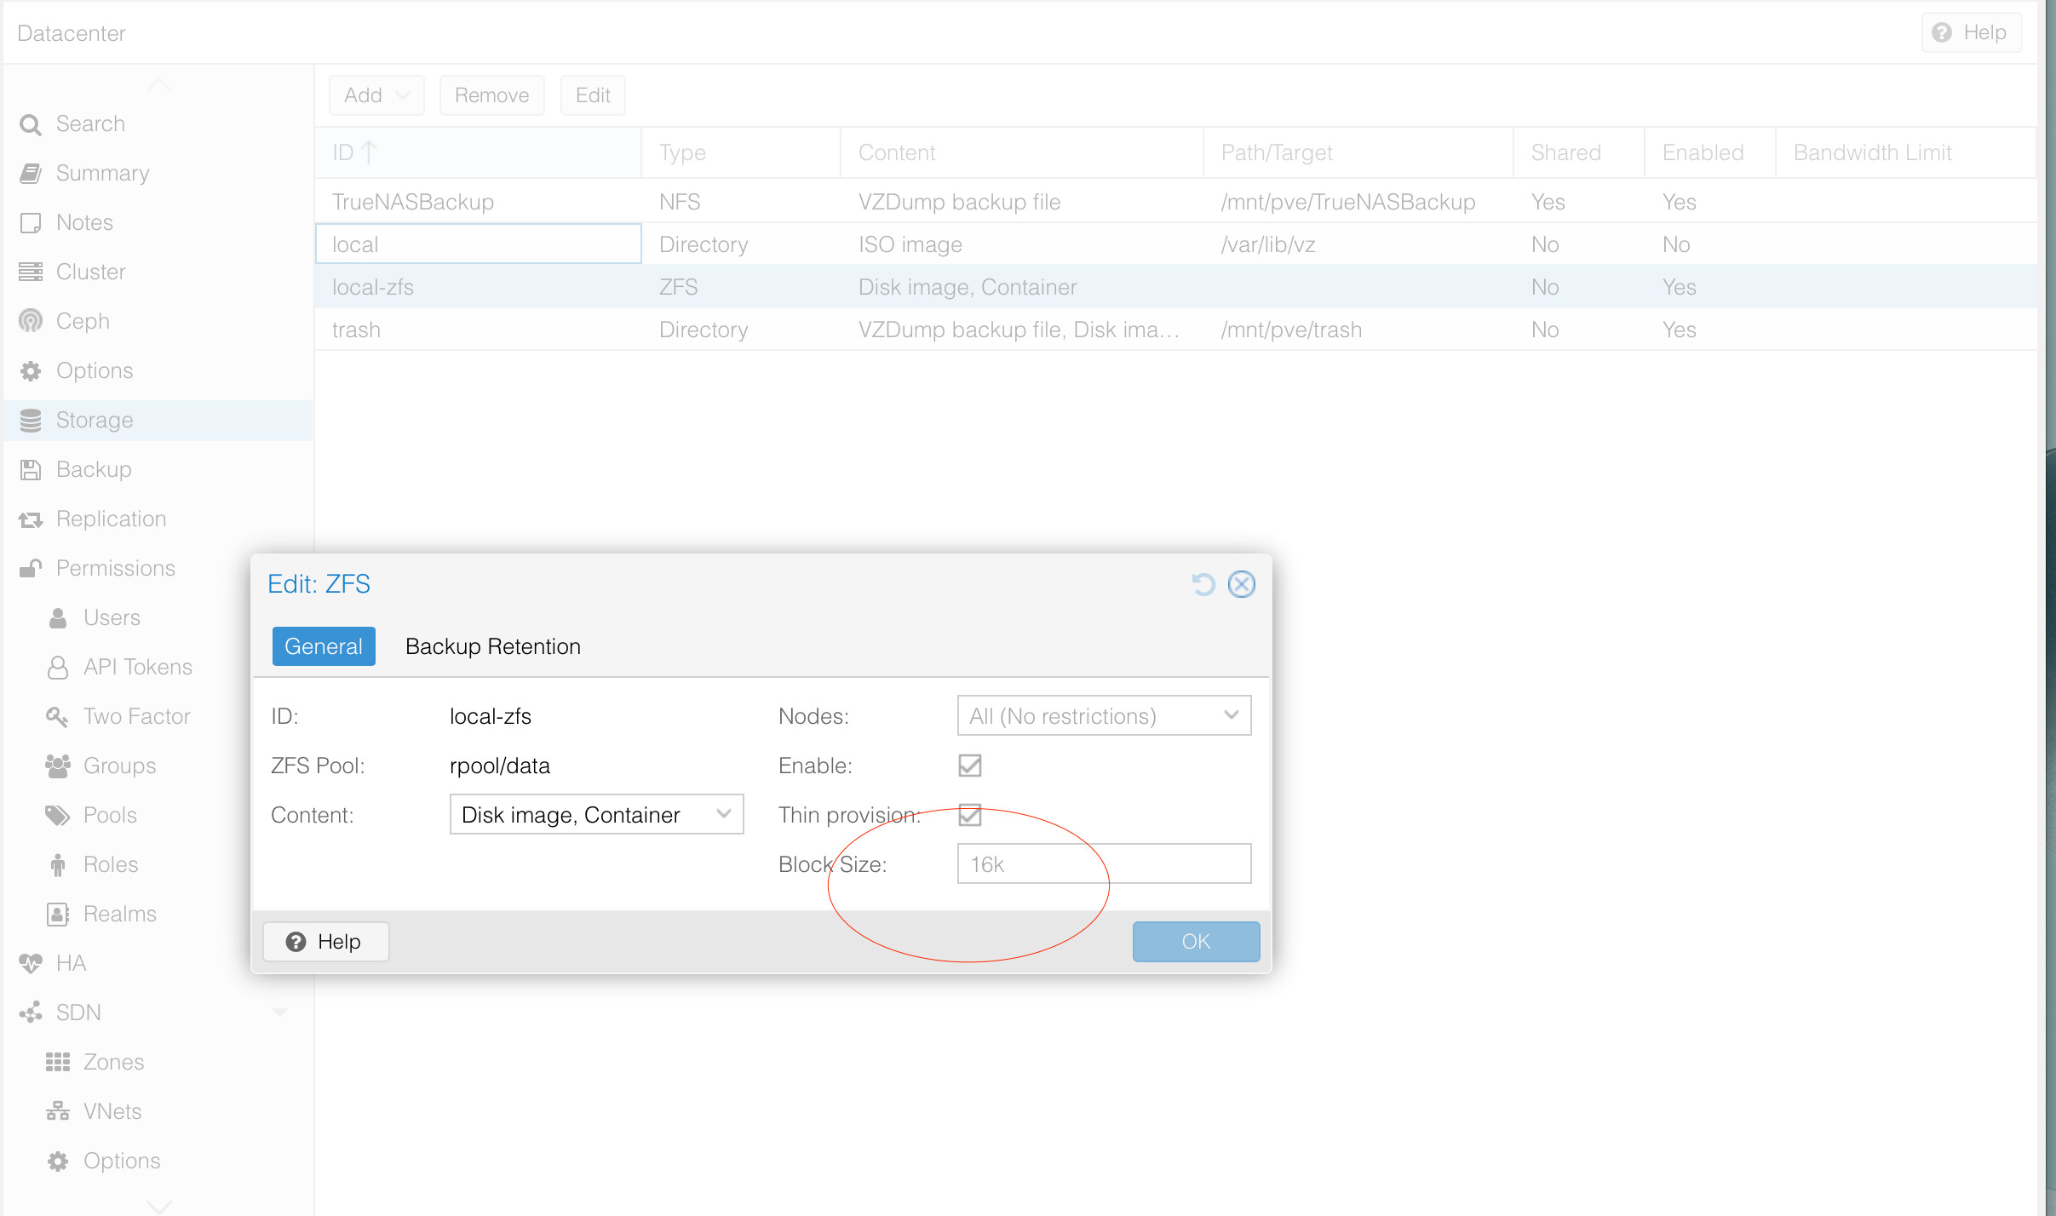Select the local-zfs storage row
The width and height of the screenshot is (2056, 1216).
coord(1175,287)
